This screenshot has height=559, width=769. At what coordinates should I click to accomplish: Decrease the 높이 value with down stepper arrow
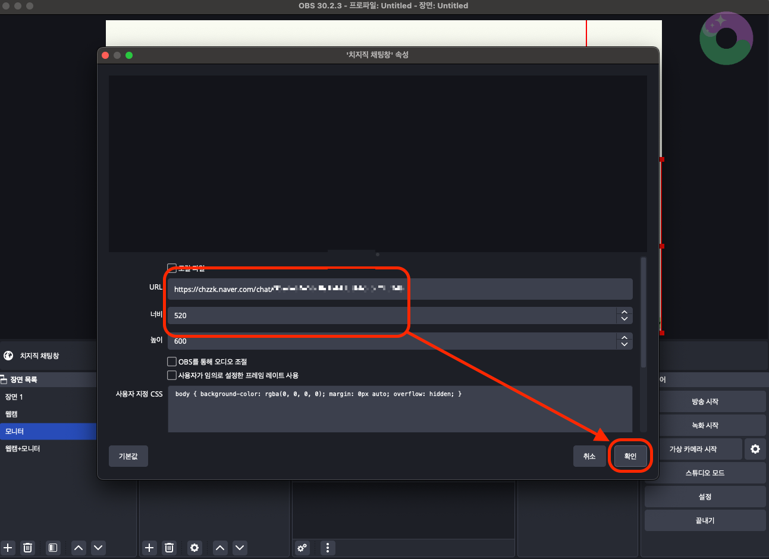[x=624, y=345]
